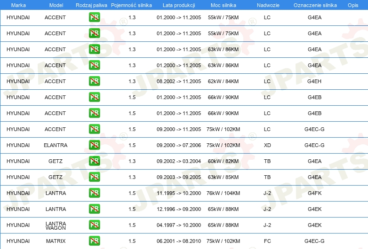The height and width of the screenshot is (249, 368).
Task: Click the petrol fuel icon in the G4EH row
Action: point(94,81)
